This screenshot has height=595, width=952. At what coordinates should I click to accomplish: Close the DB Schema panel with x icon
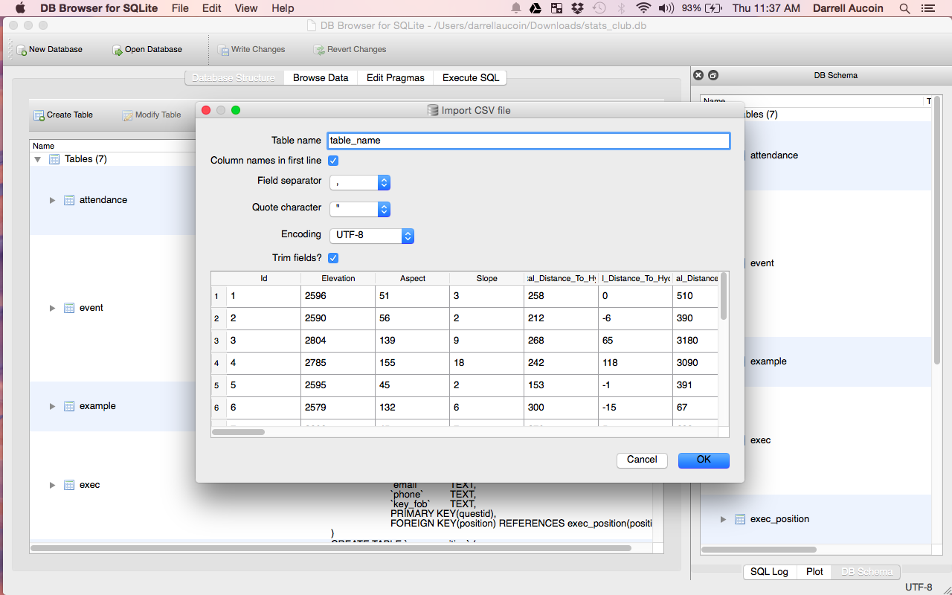(698, 75)
